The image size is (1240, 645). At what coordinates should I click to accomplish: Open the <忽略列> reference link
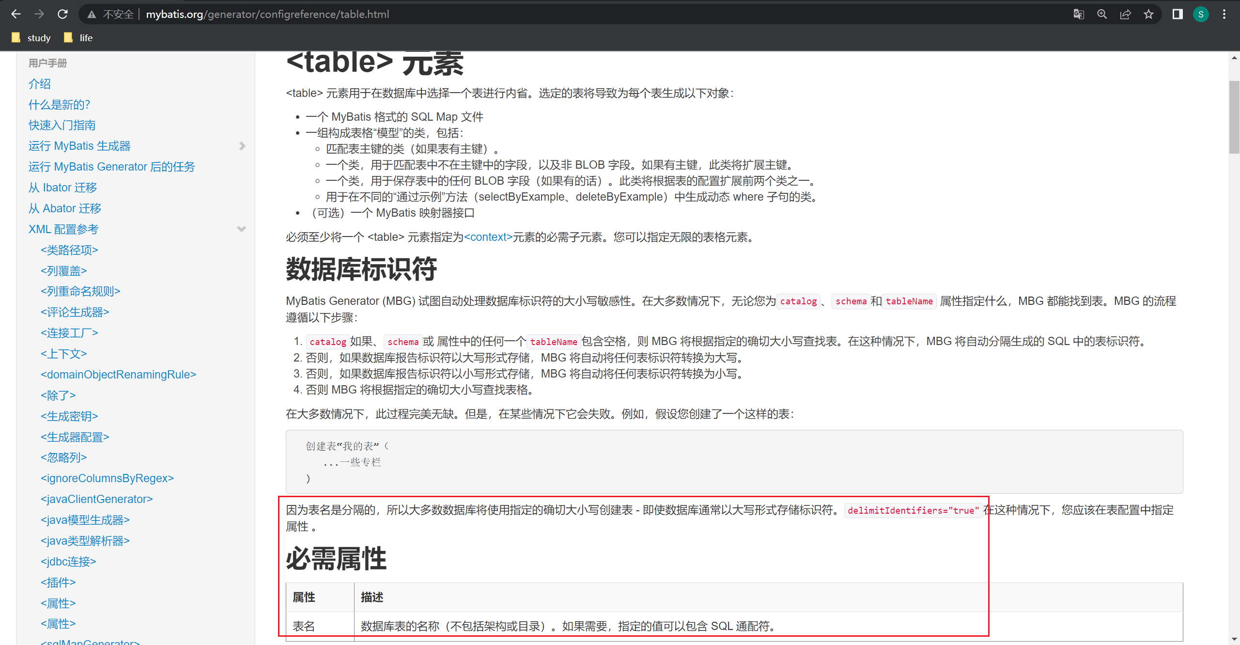click(x=63, y=457)
